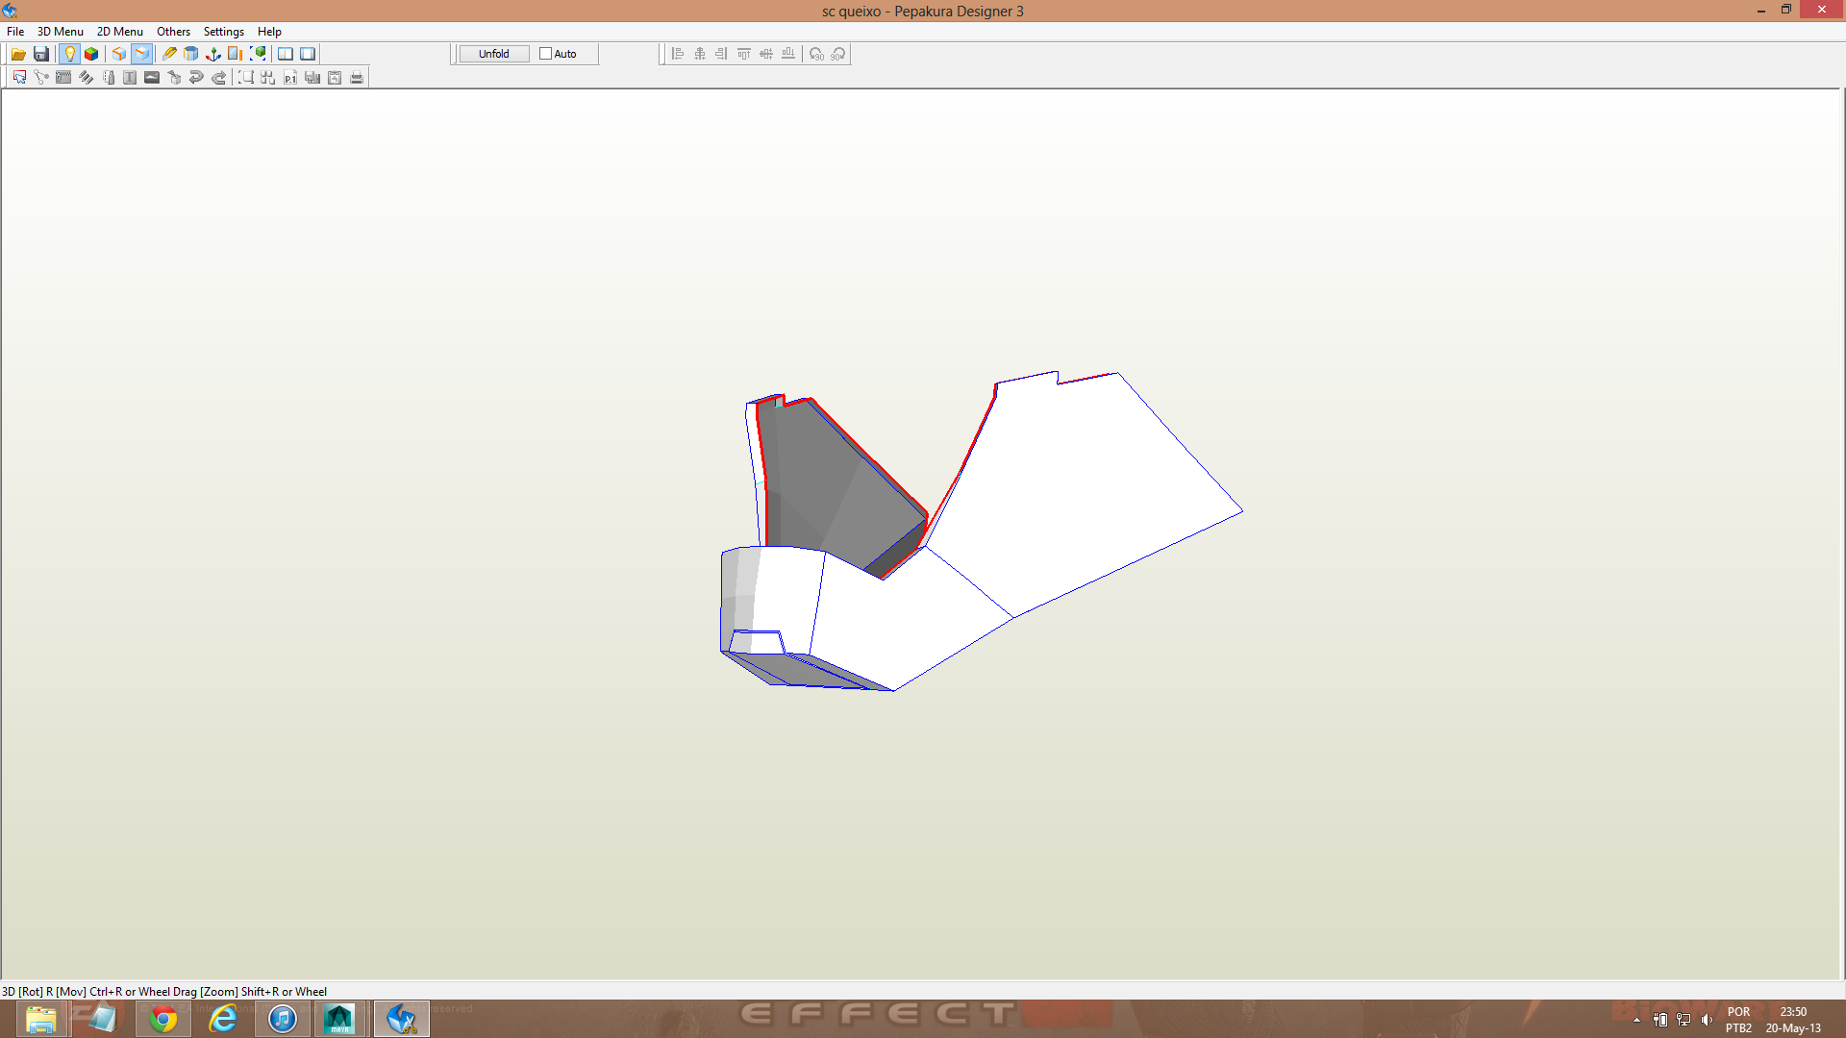Click the Unfold button
The image size is (1846, 1038).
[494, 54]
